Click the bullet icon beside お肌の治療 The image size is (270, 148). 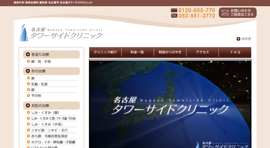pos(28,105)
